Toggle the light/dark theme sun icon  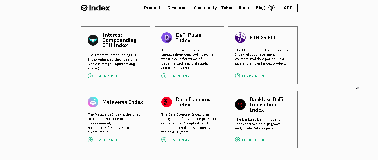(271, 8)
